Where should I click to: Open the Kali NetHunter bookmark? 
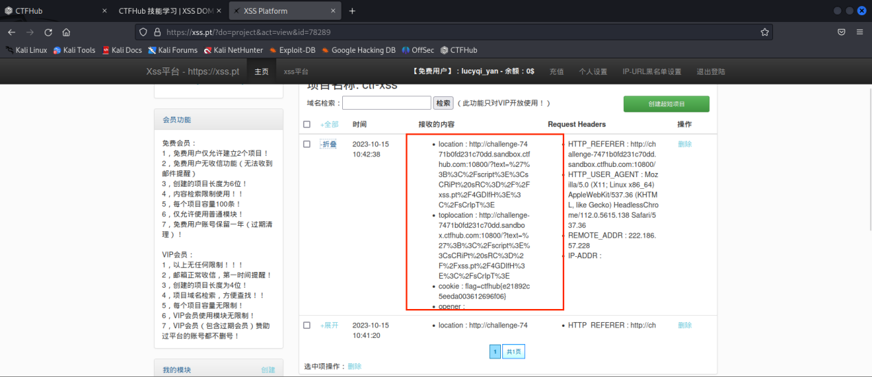tap(234, 50)
